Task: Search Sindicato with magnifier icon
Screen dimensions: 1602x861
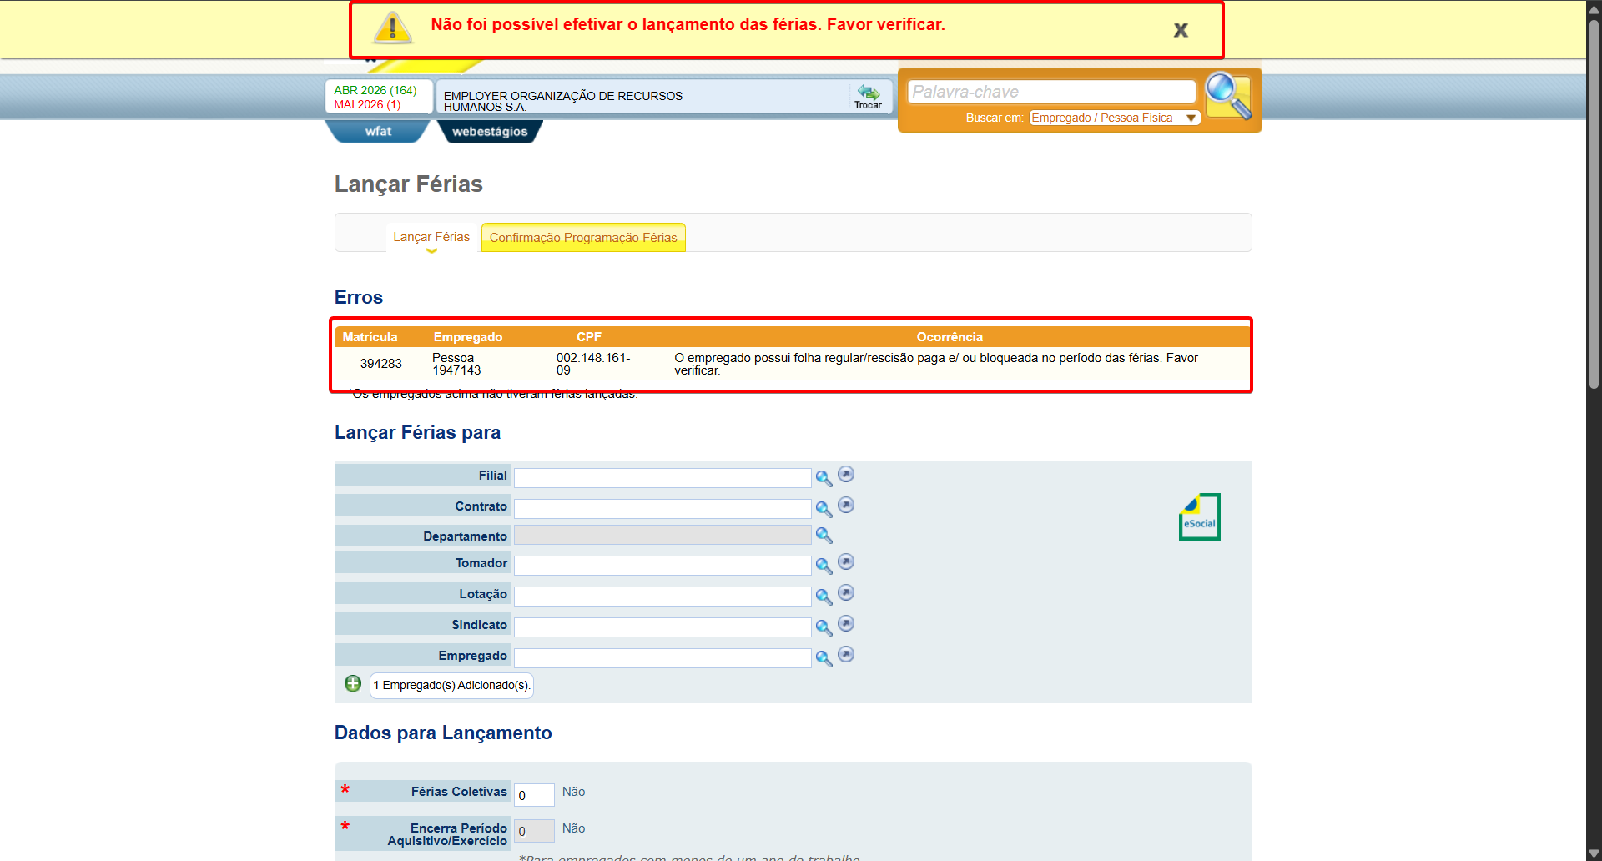Action: 824,627
